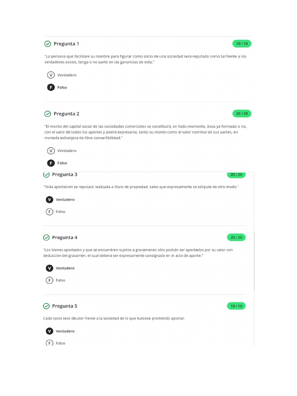The height and width of the screenshot is (396, 297).
Task: Click the green checkmark icon beside Pregunta 2
Action: coord(48,114)
